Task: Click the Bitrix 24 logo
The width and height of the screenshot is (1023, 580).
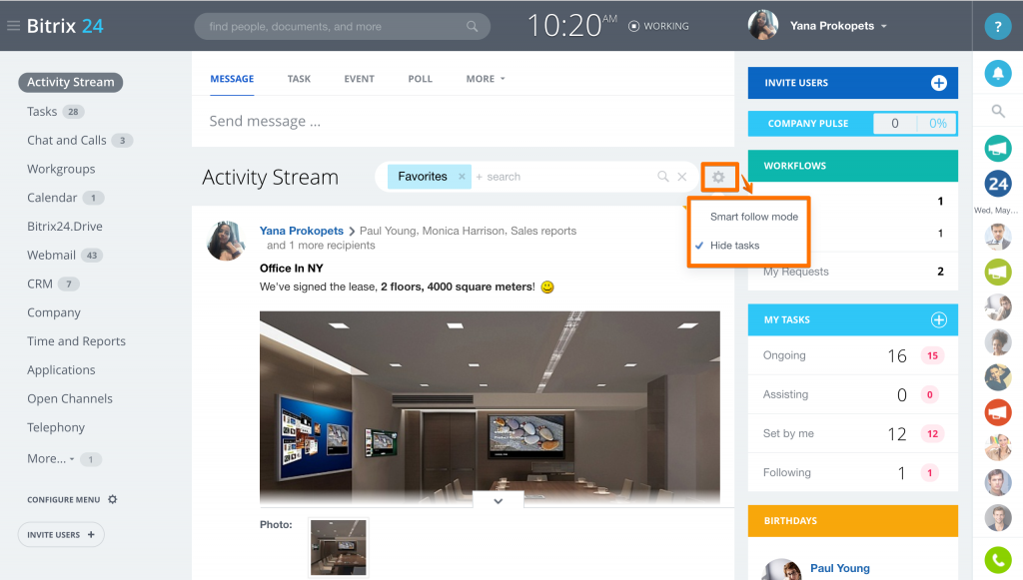Action: pyautogui.click(x=65, y=26)
